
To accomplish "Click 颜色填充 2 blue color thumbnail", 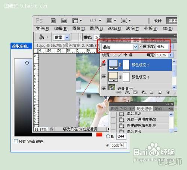I will click(113, 65).
